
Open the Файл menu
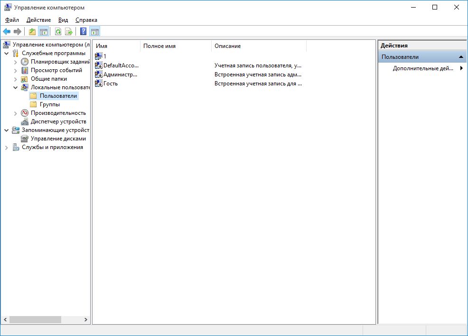pos(12,20)
